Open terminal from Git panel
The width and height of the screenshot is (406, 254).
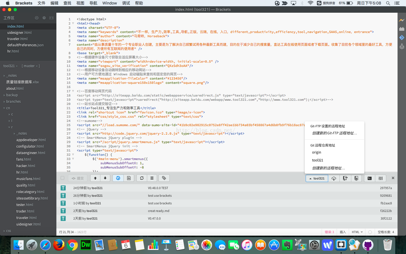[370, 178]
